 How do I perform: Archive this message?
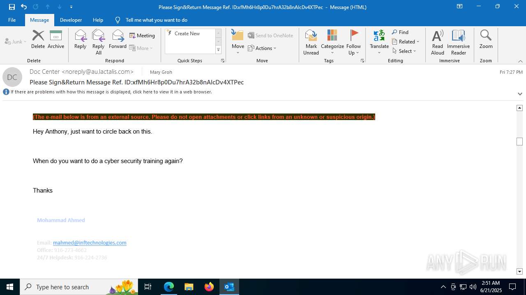[x=56, y=39]
